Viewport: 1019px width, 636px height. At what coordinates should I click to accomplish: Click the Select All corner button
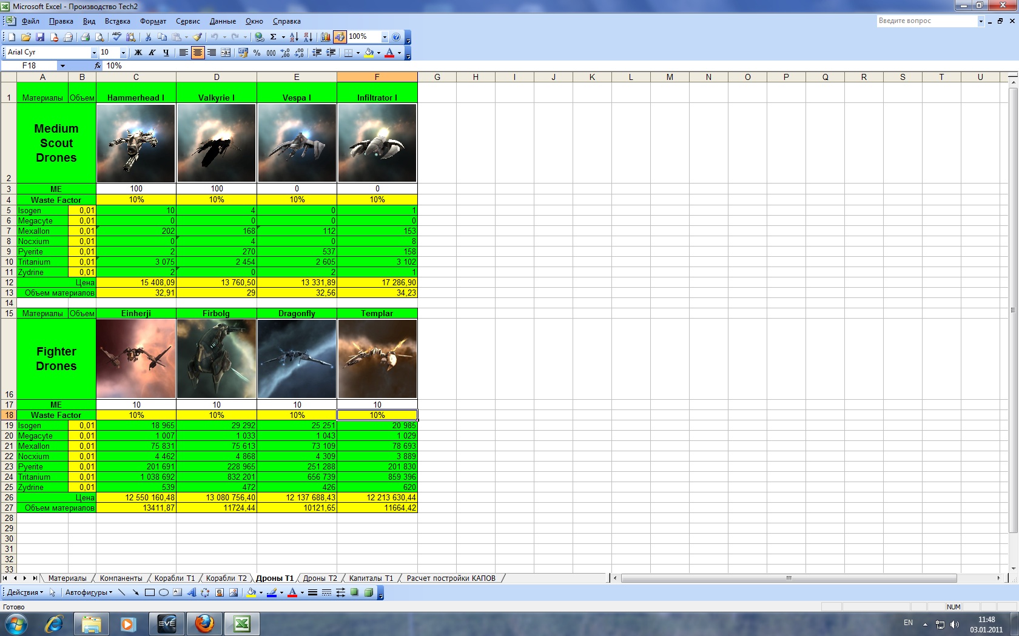click(x=8, y=77)
